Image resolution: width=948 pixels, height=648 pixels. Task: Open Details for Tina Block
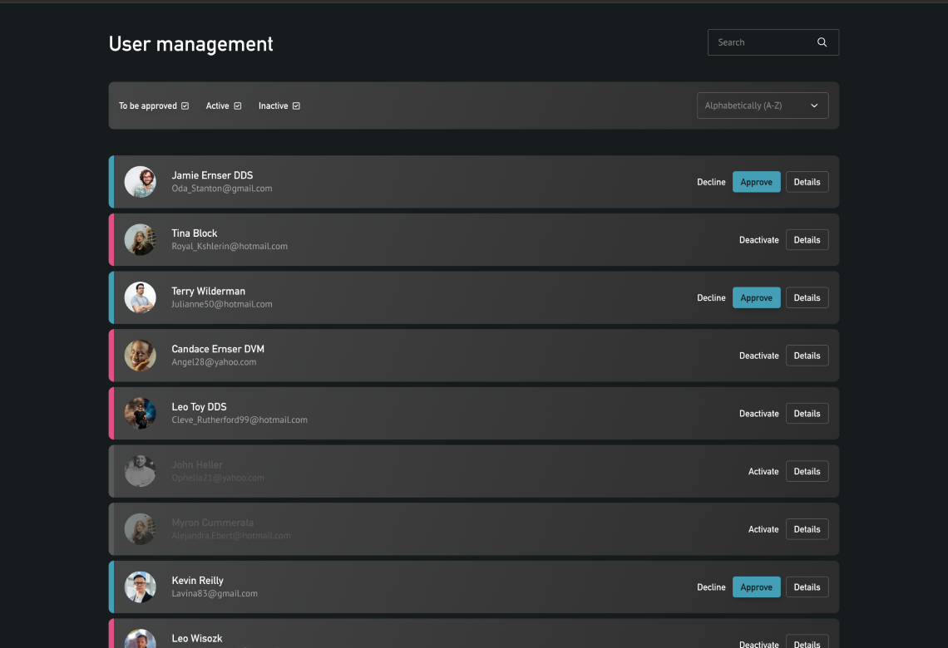coord(807,240)
